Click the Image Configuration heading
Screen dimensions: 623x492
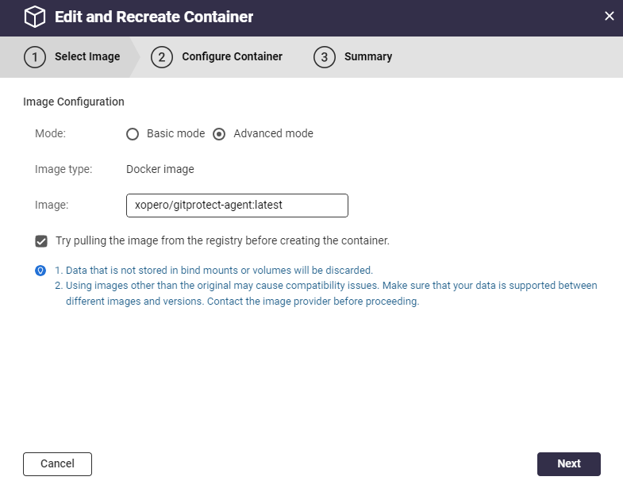point(74,102)
